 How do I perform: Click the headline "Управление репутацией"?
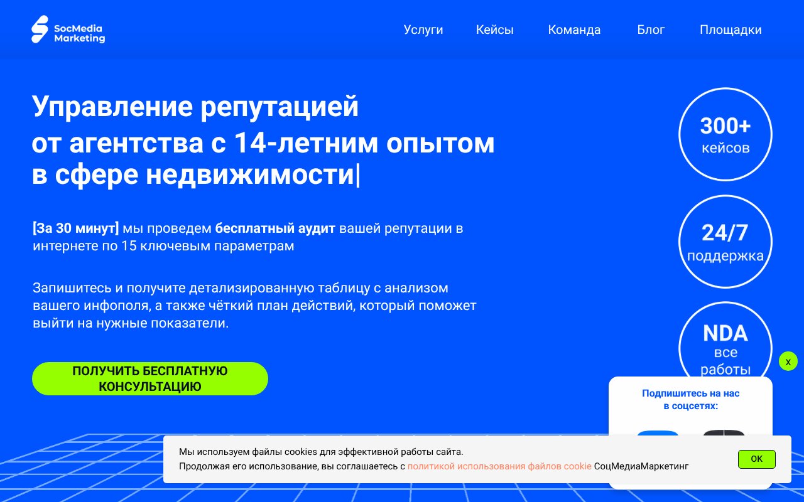[195, 107]
